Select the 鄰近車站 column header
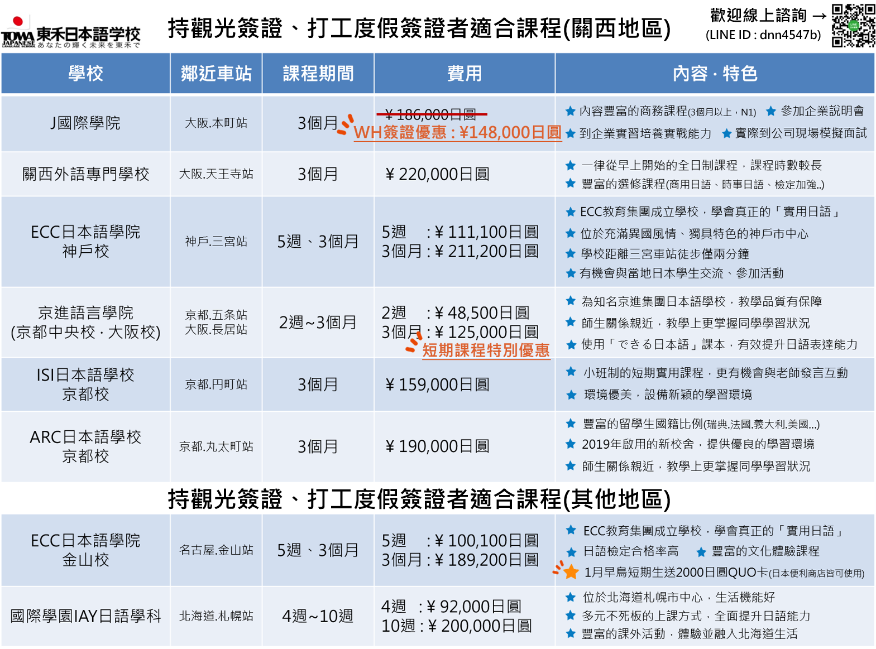Viewport: 876px width, 649px height. [216, 74]
